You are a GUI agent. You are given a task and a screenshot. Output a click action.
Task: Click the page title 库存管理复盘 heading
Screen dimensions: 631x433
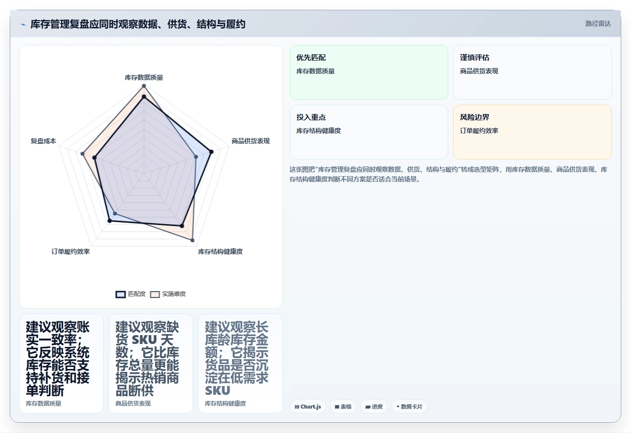(138, 24)
